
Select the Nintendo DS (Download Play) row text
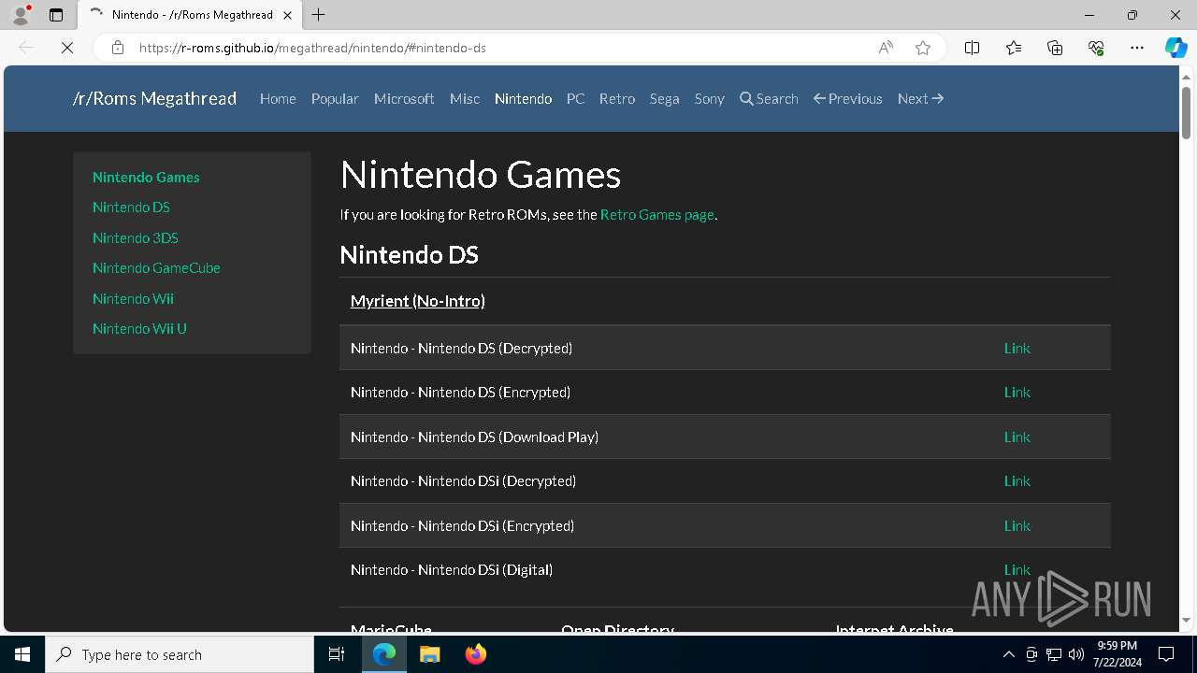[x=474, y=437]
